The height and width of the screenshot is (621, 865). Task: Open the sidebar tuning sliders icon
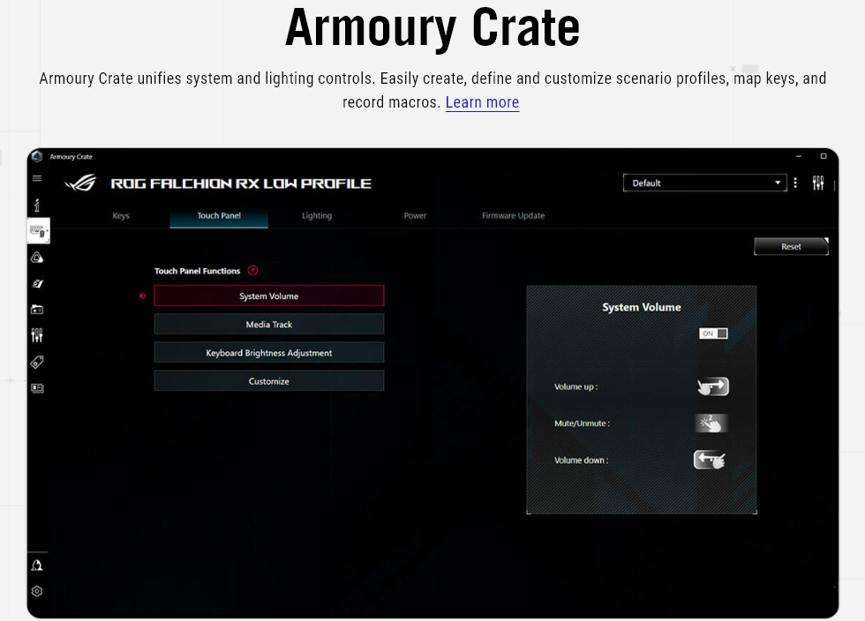(37, 335)
